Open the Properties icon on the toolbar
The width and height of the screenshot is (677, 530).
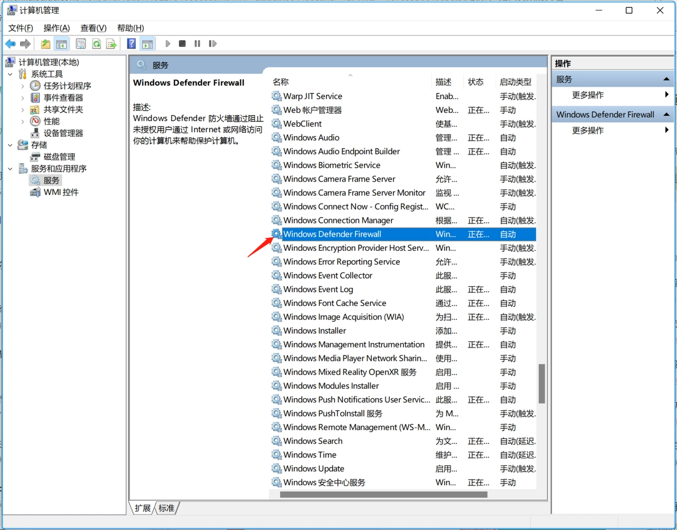(x=80, y=44)
